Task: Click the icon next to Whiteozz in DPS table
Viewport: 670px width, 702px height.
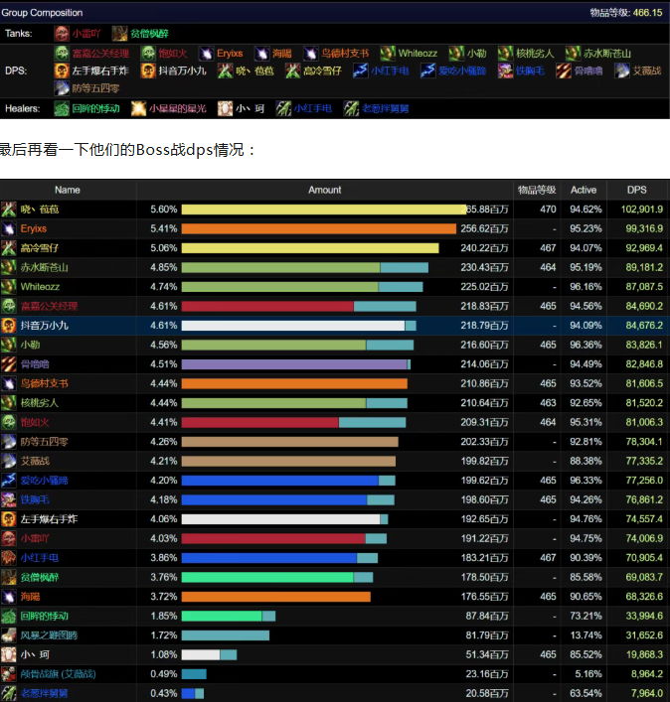Action: (9, 286)
